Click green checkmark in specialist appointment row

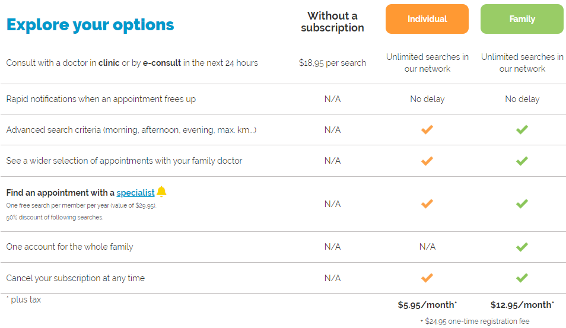point(522,204)
